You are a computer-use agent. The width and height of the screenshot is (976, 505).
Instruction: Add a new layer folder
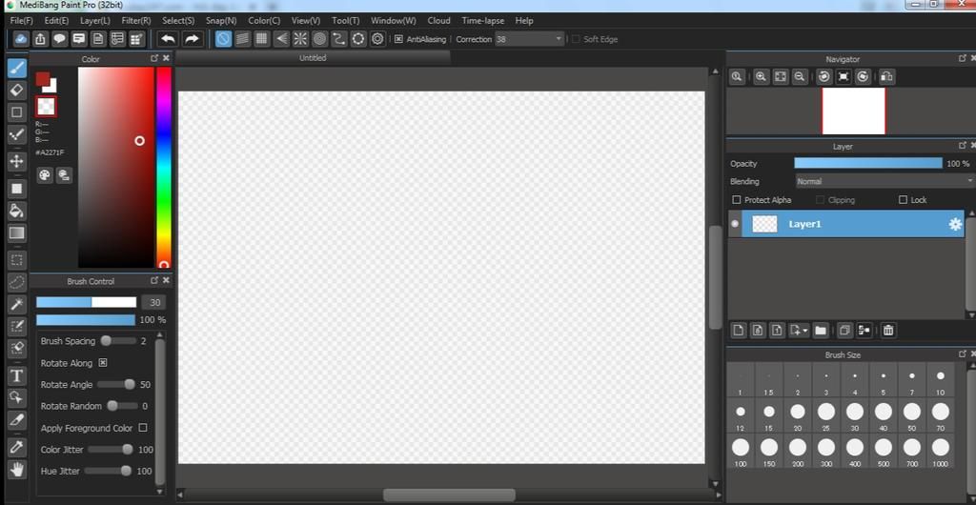click(821, 331)
